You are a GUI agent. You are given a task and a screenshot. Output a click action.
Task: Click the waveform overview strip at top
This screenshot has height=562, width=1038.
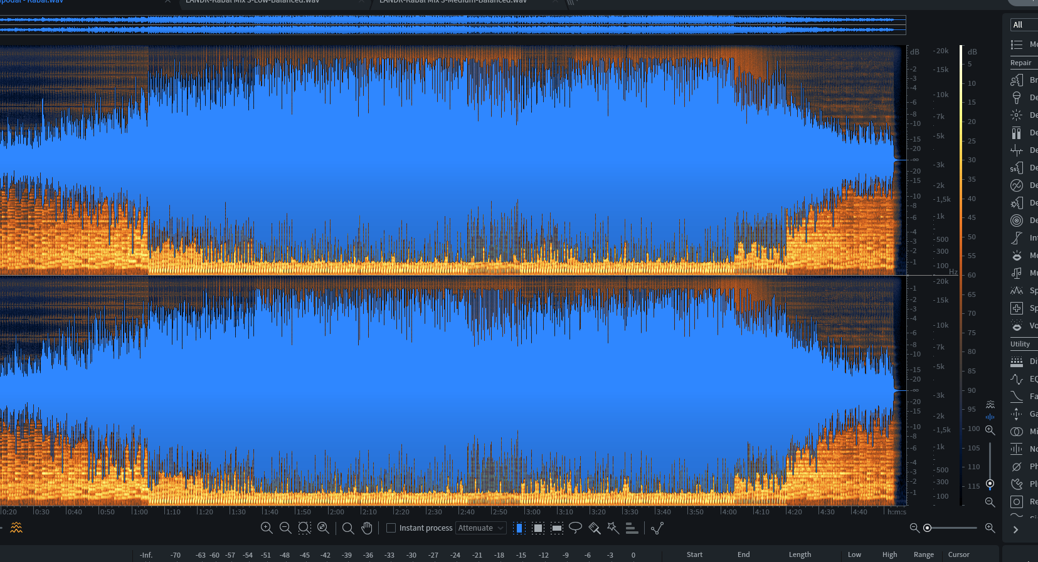(453, 24)
